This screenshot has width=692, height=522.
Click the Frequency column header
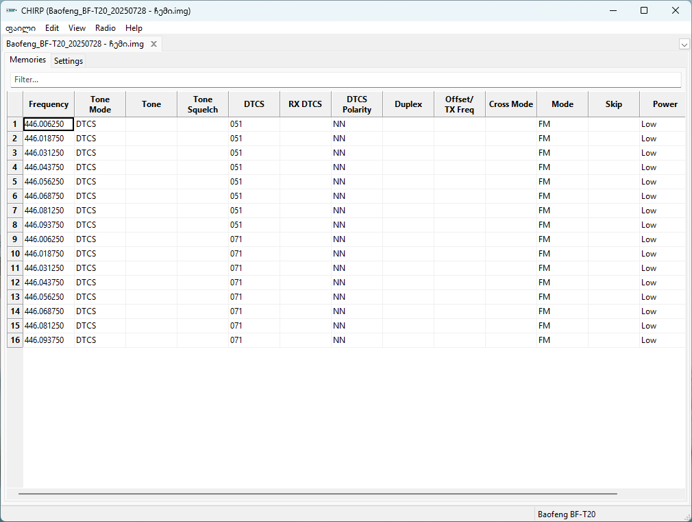click(x=49, y=104)
